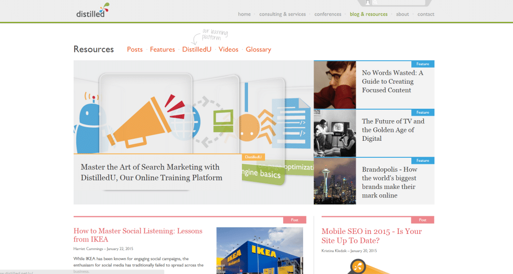Click the search magnifier icon in header
The width and height of the screenshot is (513, 274).
click(375, 3)
